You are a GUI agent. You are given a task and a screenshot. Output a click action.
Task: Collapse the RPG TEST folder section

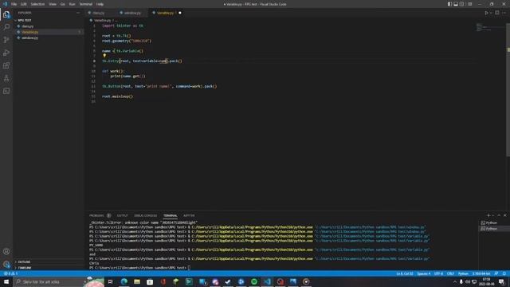(x=25, y=20)
